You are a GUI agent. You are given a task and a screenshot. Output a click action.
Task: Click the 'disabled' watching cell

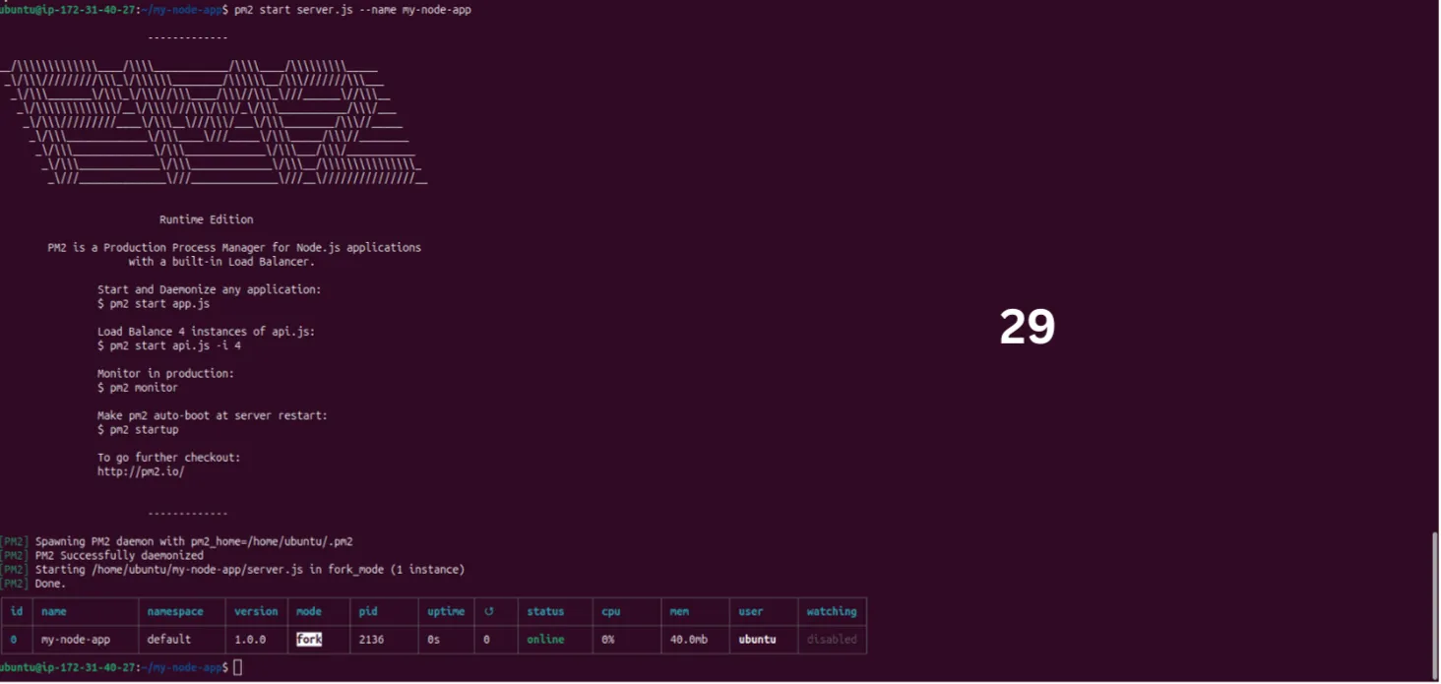point(832,640)
